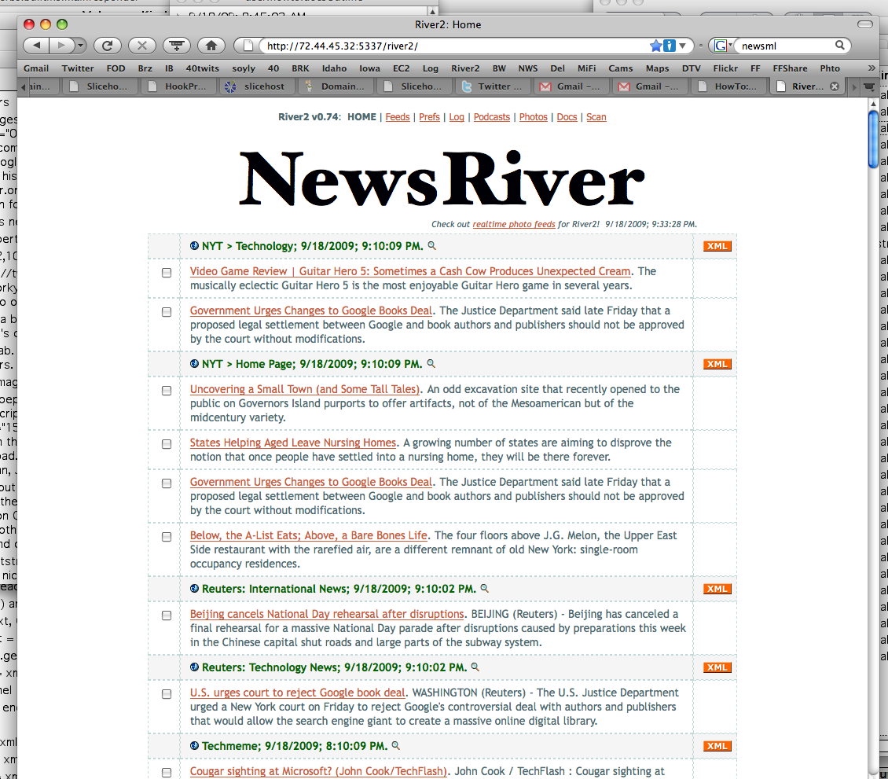
Task: Click the browser Back arrow button
Action: (37, 46)
